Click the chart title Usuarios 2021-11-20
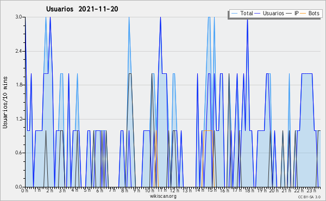 (82, 9)
